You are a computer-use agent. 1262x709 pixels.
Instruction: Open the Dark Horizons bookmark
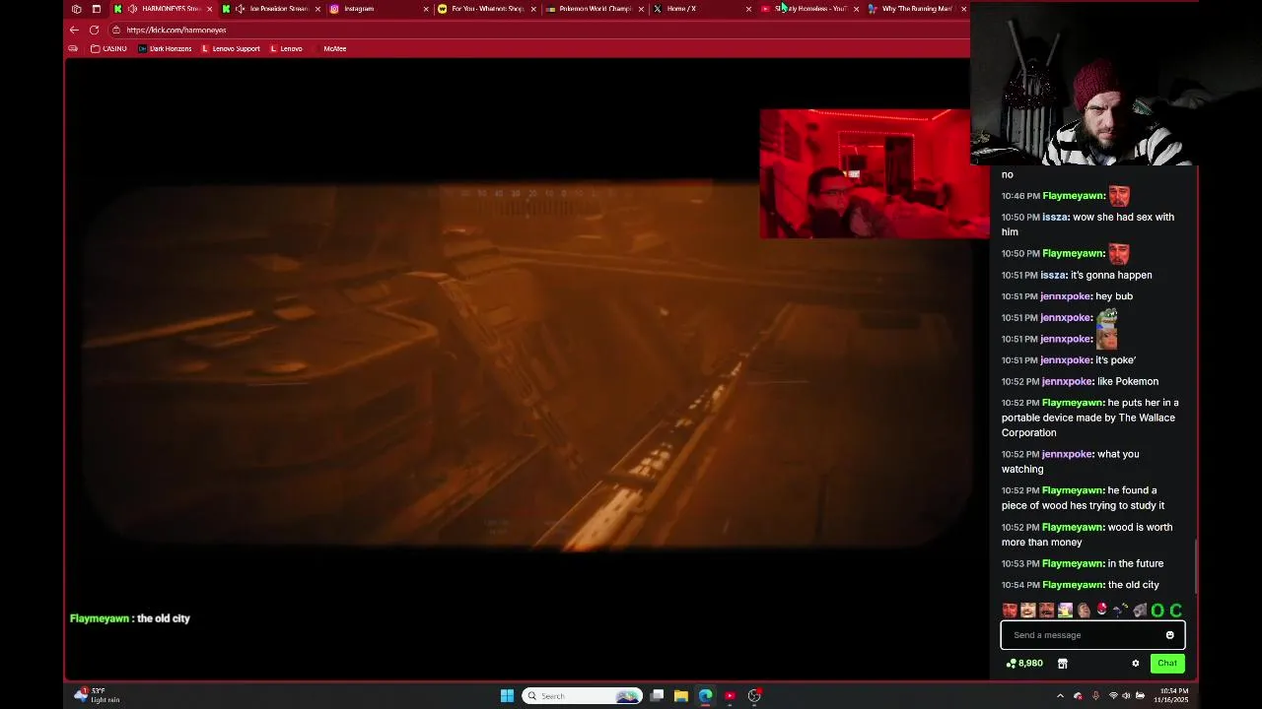pos(165,48)
